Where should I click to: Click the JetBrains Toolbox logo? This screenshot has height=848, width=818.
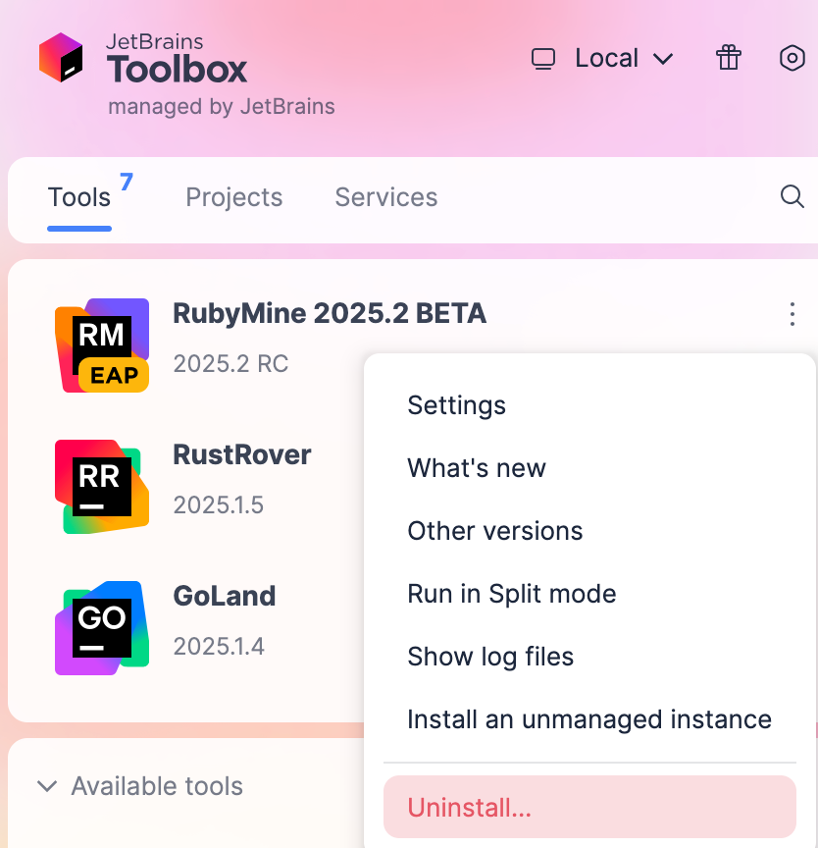tap(63, 58)
